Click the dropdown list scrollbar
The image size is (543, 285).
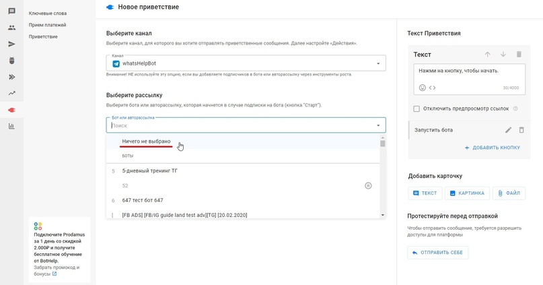pyautogui.click(x=383, y=177)
